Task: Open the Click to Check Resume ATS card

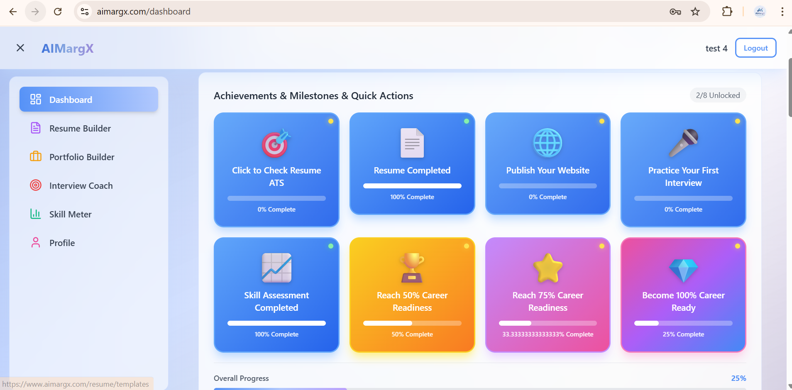Action: (276, 170)
